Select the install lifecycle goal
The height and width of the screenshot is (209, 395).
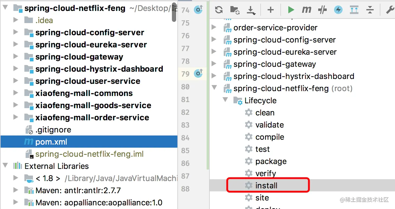click(266, 185)
